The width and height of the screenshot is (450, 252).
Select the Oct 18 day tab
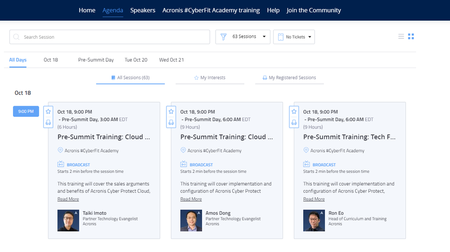tap(51, 60)
